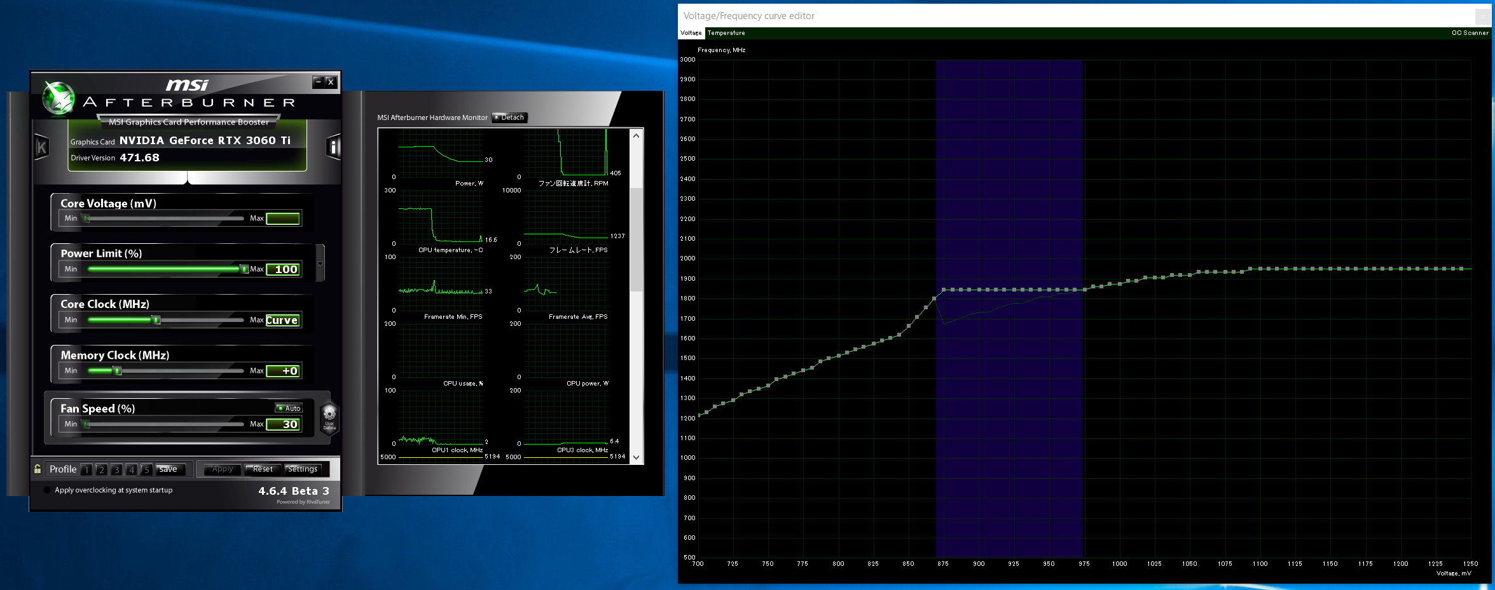Detach the hardware monitor panel
1495x590 pixels.
pos(509,117)
